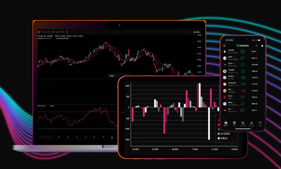
Task: Tap the NVDA Nvidia logo icon
Action: (x=225, y=65)
